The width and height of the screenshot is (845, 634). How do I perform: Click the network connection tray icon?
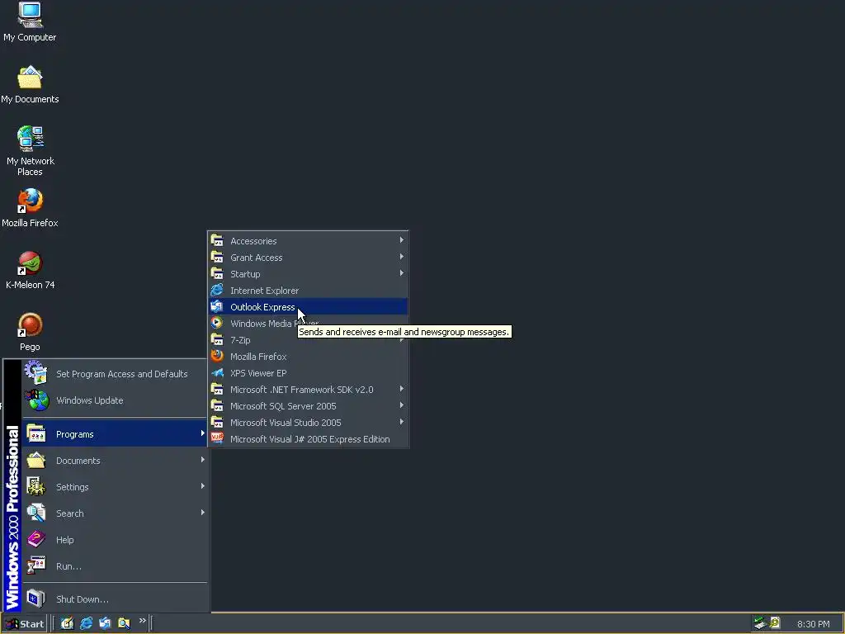pyautogui.click(x=760, y=623)
